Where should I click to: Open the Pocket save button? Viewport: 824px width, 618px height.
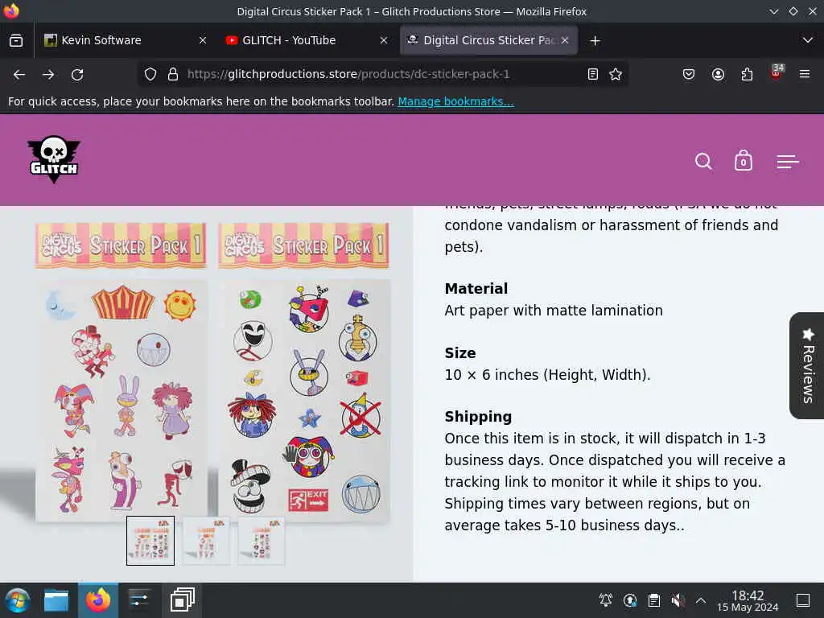(x=689, y=74)
